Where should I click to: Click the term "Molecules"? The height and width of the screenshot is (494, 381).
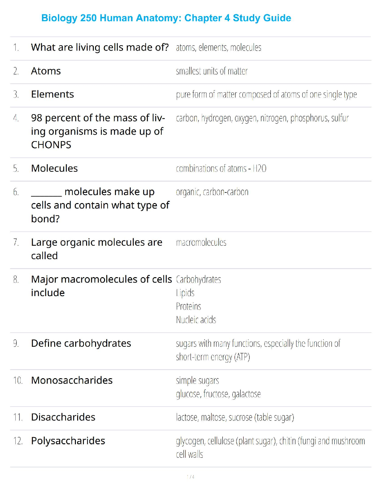54,168
